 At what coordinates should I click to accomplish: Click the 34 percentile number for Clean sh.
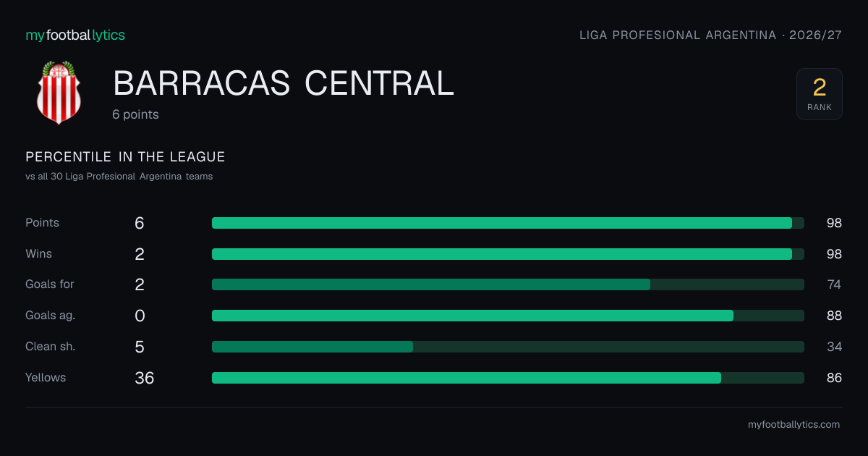[834, 347]
